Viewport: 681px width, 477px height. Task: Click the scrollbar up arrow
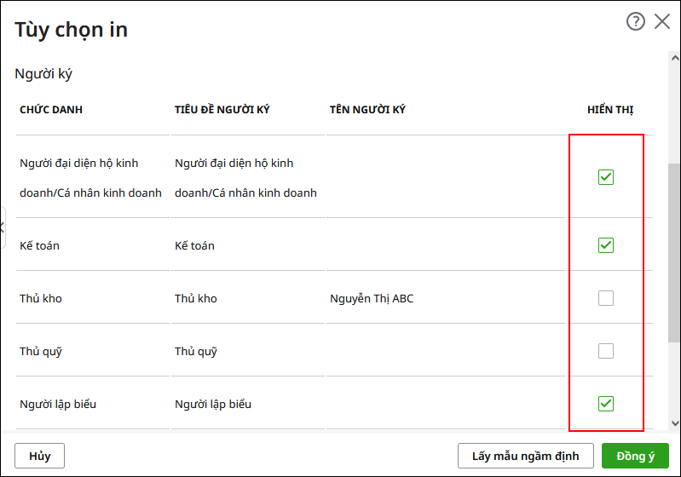click(x=674, y=58)
